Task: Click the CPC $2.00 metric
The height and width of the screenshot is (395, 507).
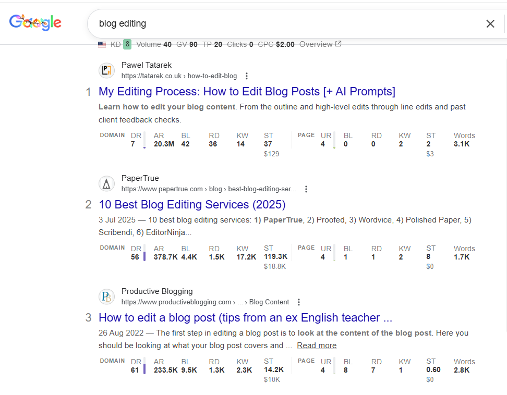Action: click(276, 44)
